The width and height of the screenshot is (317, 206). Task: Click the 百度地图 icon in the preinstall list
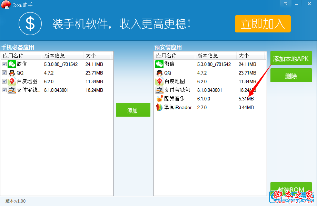point(159,81)
